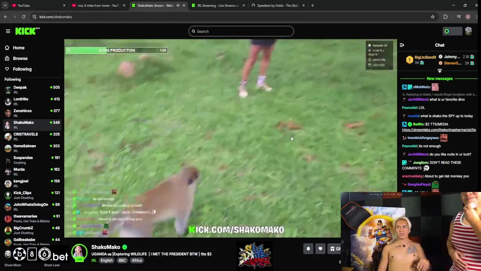The height and width of the screenshot is (271, 481).
Task: Select ShakoMako in the sidebar list
Action: (32, 125)
